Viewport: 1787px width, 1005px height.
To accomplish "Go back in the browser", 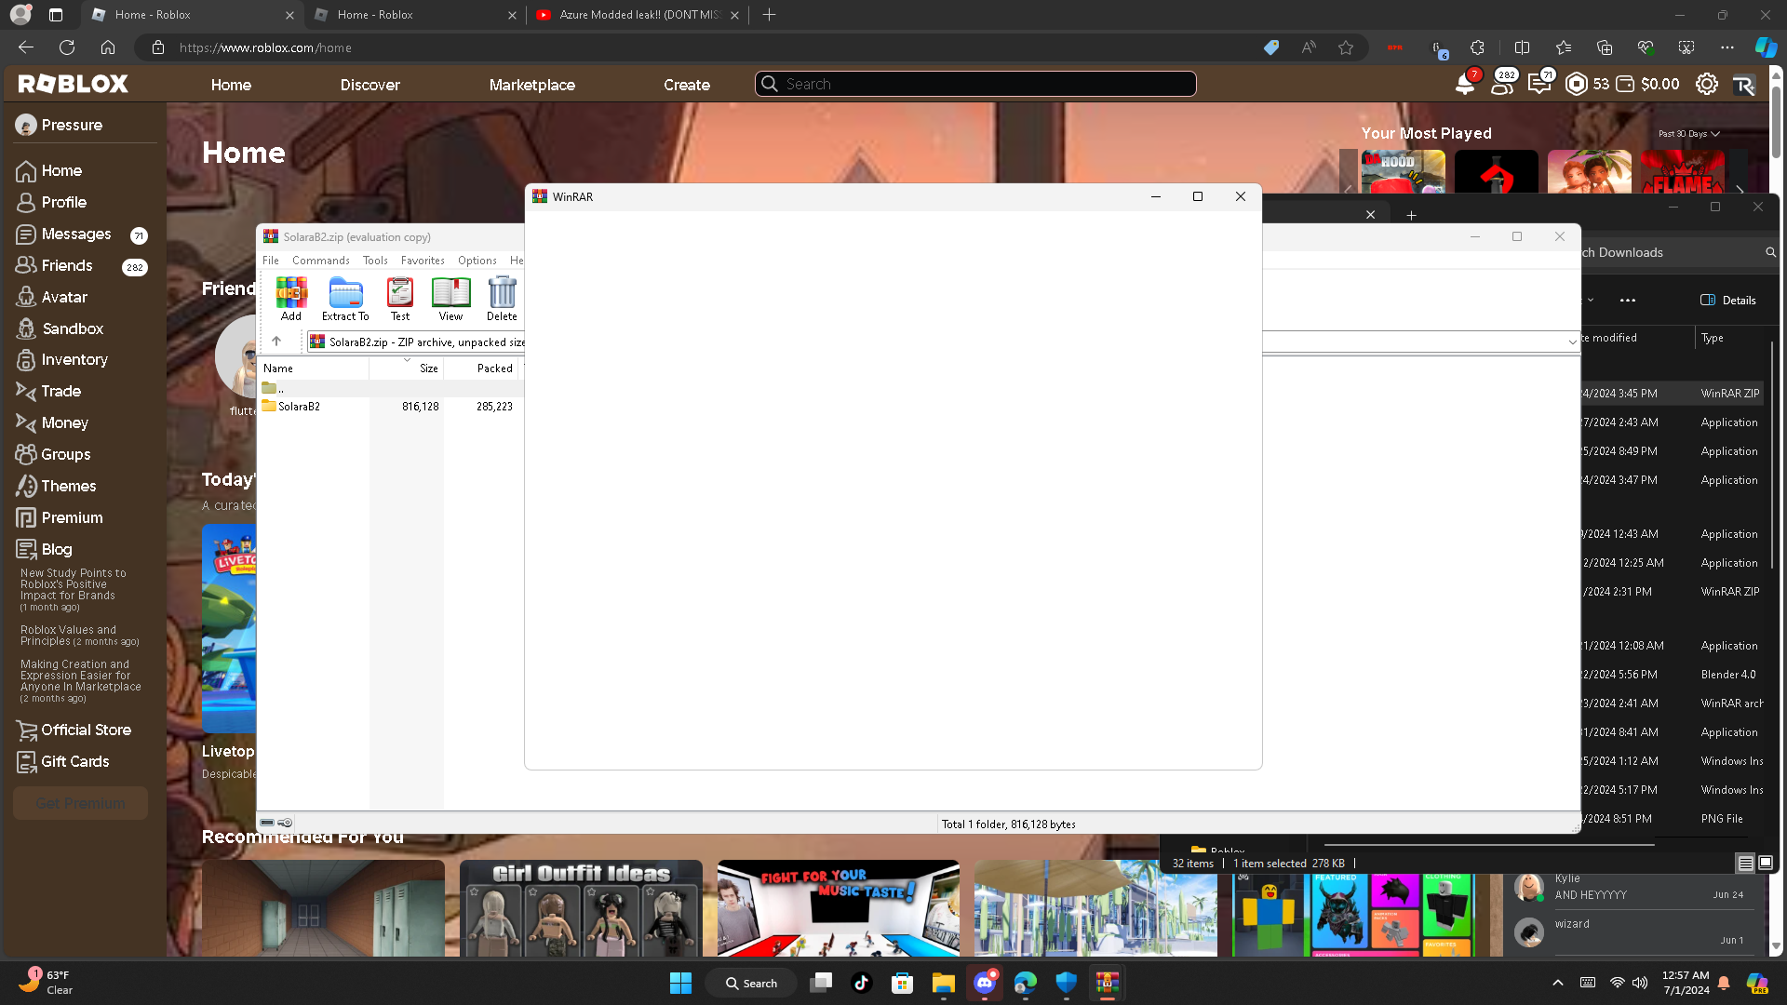I will click(26, 47).
